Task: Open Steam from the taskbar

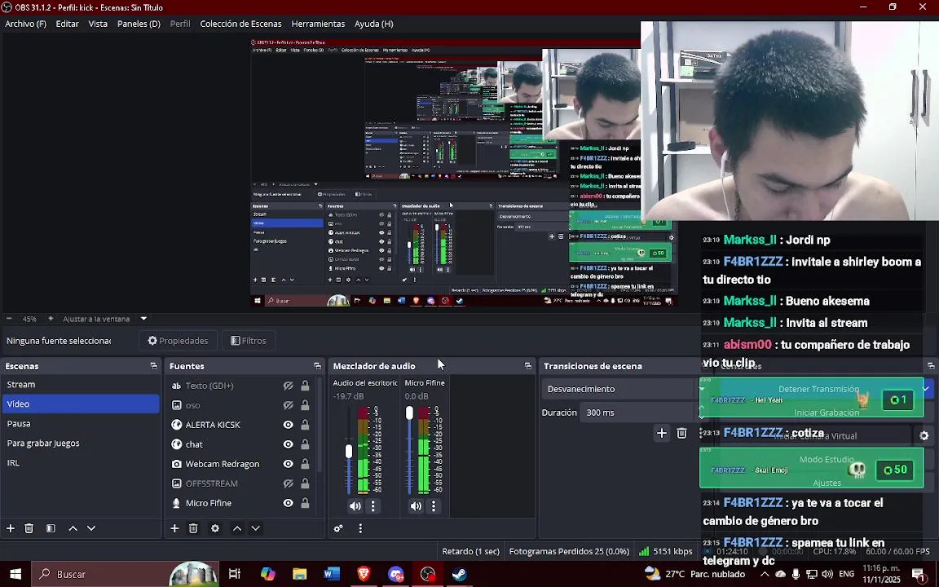Action: 460,574
